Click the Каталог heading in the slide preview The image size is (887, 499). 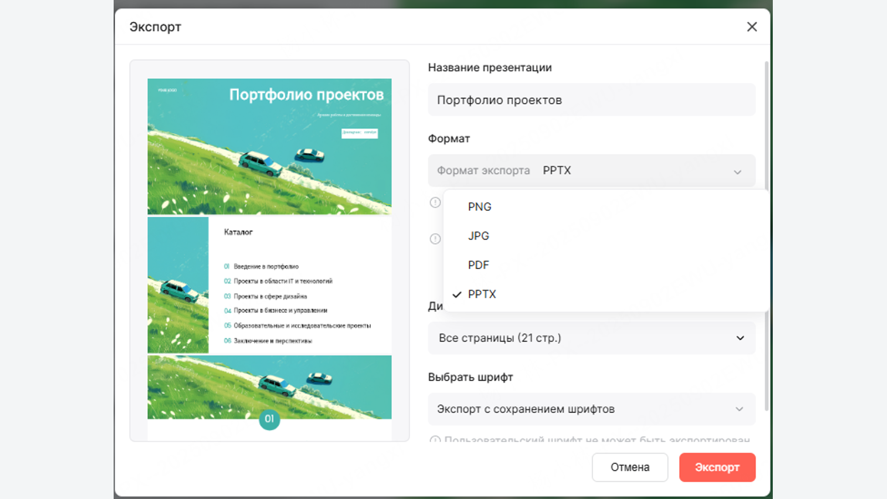click(x=238, y=232)
